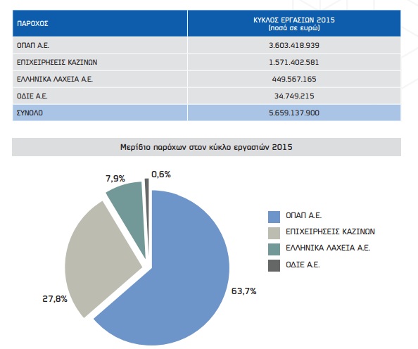This screenshot has width=418, height=349.
Task: Click the ΣΥΝΟΛΟ total row label
Action: (x=30, y=113)
